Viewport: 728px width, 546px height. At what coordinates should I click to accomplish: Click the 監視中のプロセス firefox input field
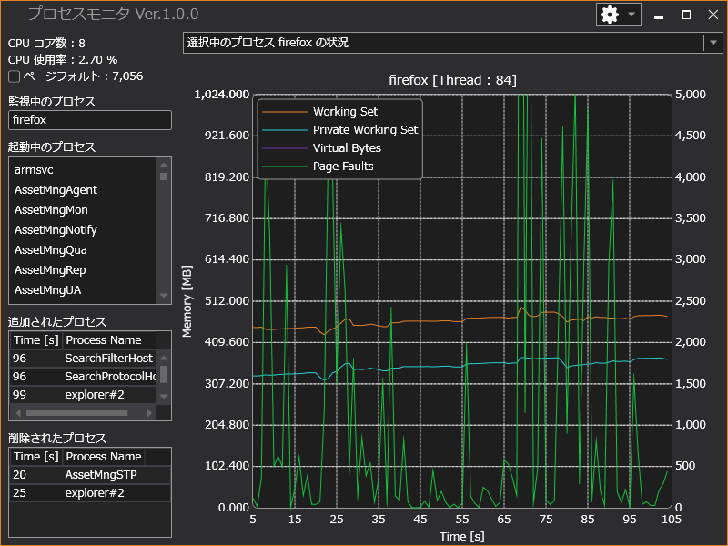tap(89, 119)
